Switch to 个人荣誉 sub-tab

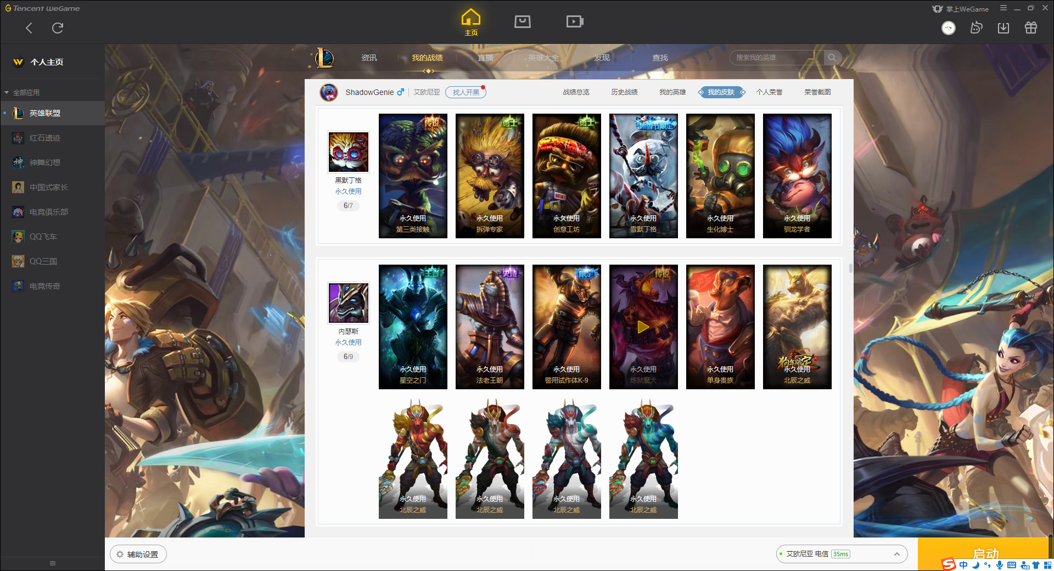[769, 92]
